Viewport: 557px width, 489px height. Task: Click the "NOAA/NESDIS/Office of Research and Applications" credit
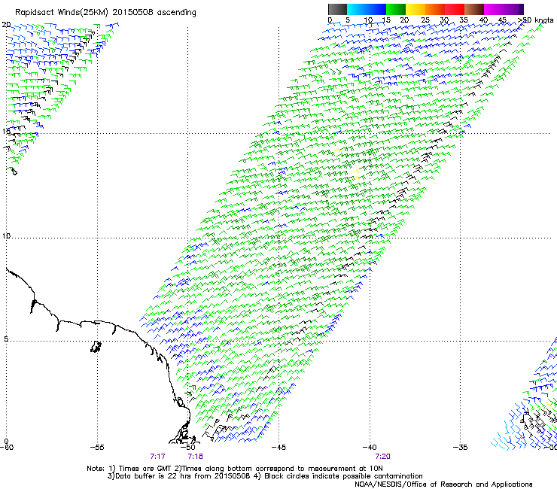coord(443,484)
